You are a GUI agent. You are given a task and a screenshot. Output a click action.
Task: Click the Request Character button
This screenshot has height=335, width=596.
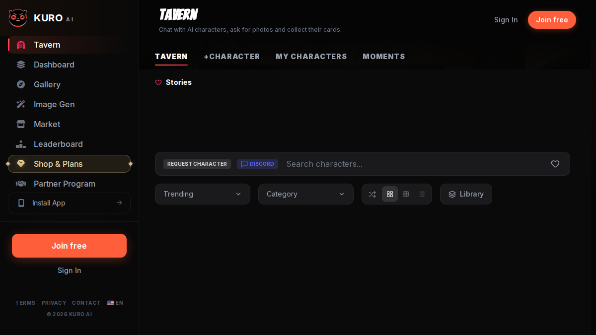(197, 164)
